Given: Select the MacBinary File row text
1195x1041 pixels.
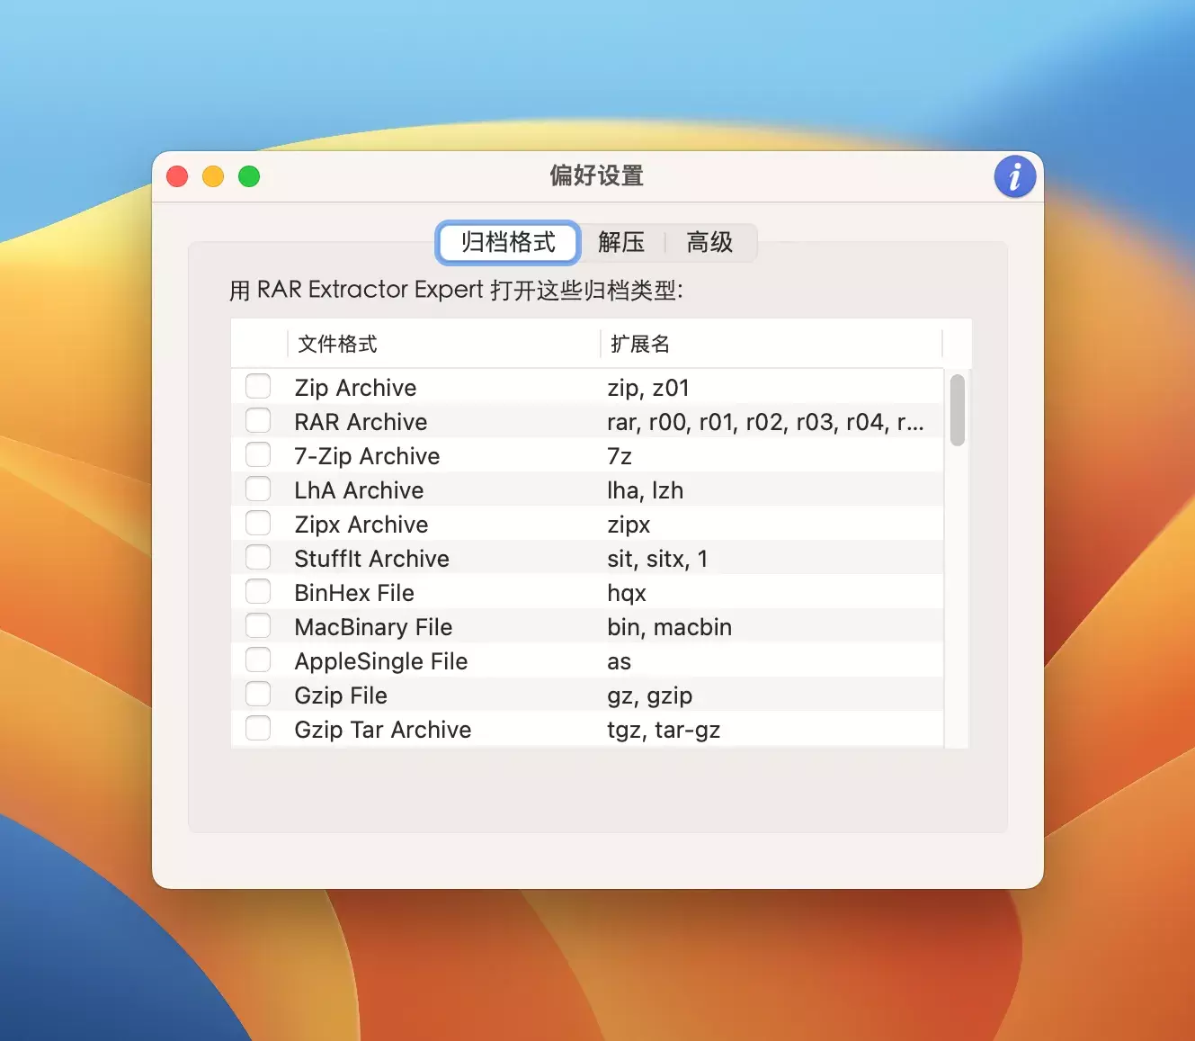Looking at the screenshot, I should pyautogui.click(x=373, y=627).
